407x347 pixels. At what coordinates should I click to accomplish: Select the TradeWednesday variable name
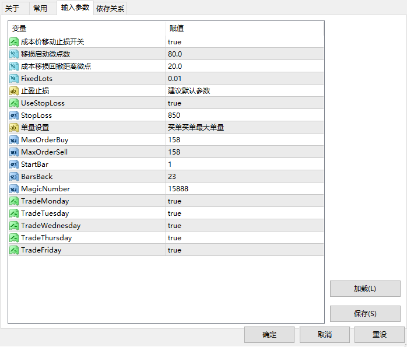point(51,226)
